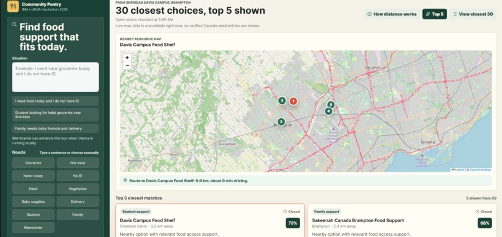502x237 pixels.
Task: Click the Student support tag
Action: [136, 211]
